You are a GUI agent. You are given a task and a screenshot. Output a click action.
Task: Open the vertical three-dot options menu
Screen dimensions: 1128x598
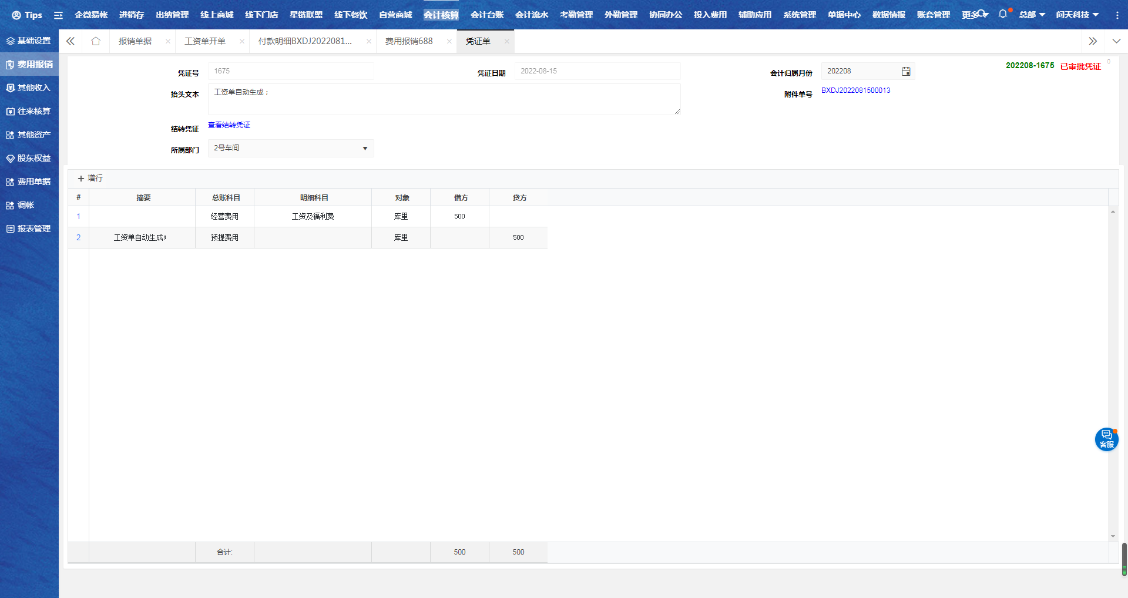[1117, 15]
